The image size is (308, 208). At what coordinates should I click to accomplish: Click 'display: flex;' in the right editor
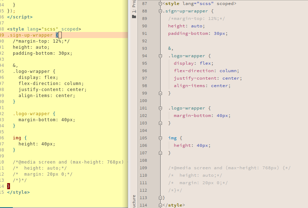pos(193,63)
